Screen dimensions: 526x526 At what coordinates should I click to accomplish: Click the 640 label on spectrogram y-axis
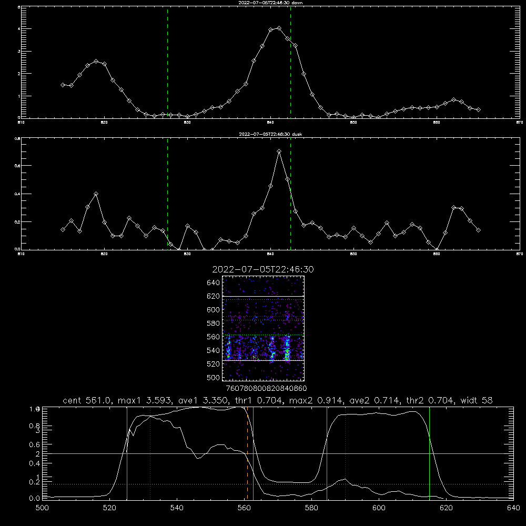pos(214,282)
